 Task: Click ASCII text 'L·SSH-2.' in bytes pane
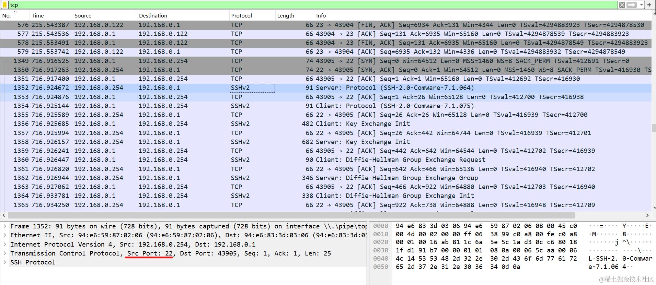point(603,259)
